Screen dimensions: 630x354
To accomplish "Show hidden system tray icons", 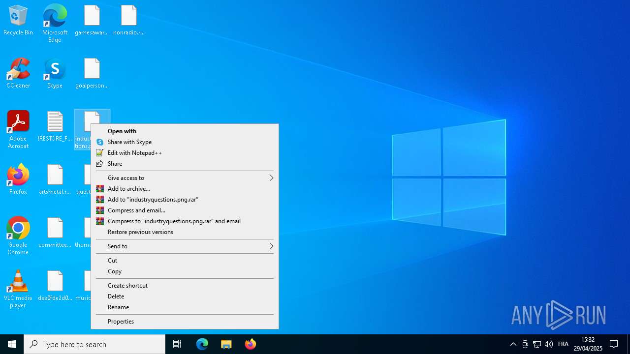I will coord(513,344).
